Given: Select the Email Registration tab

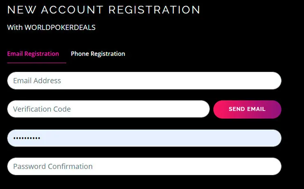Looking at the screenshot, I should [x=33, y=54].
